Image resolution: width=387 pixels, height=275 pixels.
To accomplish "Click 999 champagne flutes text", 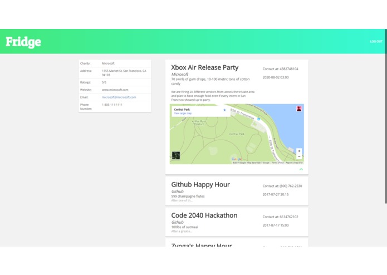I will 188,197.
